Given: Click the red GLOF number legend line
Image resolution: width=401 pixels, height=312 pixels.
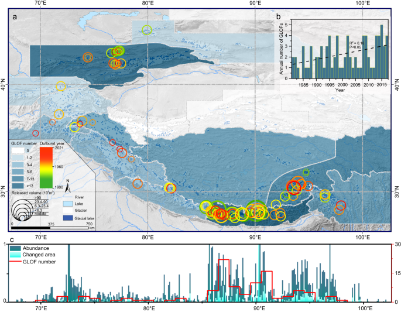Looking at the screenshot, I should pos(15,261).
